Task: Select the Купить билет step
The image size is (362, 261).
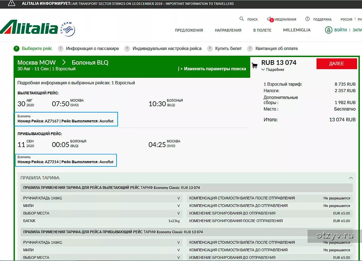Action: [228, 48]
